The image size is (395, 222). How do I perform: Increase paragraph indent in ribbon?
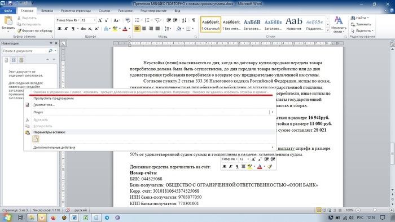pos(175,20)
